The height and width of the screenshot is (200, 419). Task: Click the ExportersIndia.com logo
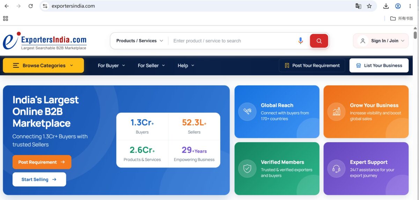coord(45,41)
